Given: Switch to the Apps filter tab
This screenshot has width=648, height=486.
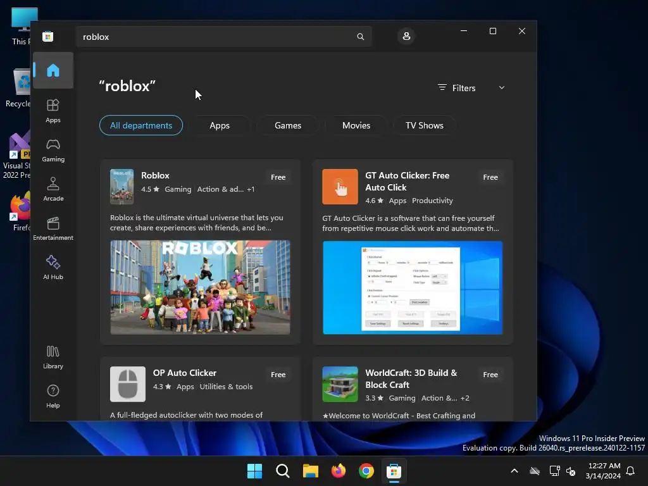Looking at the screenshot, I should [220, 125].
